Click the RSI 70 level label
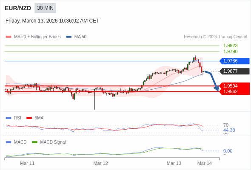 [x=226, y=125]
